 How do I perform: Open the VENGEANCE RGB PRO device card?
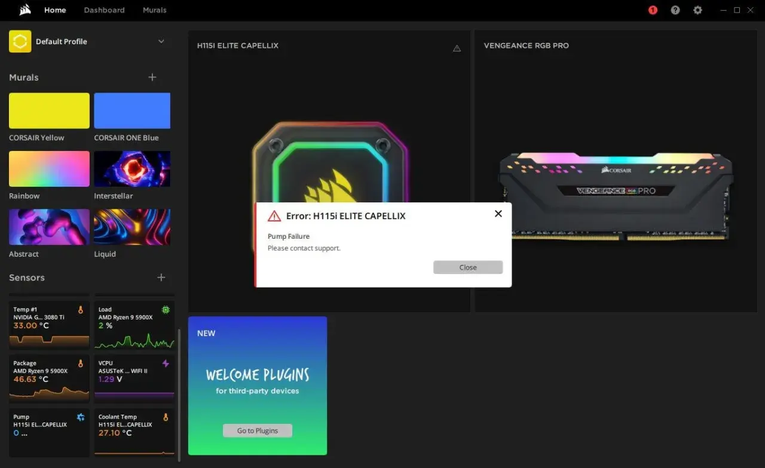click(616, 171)
